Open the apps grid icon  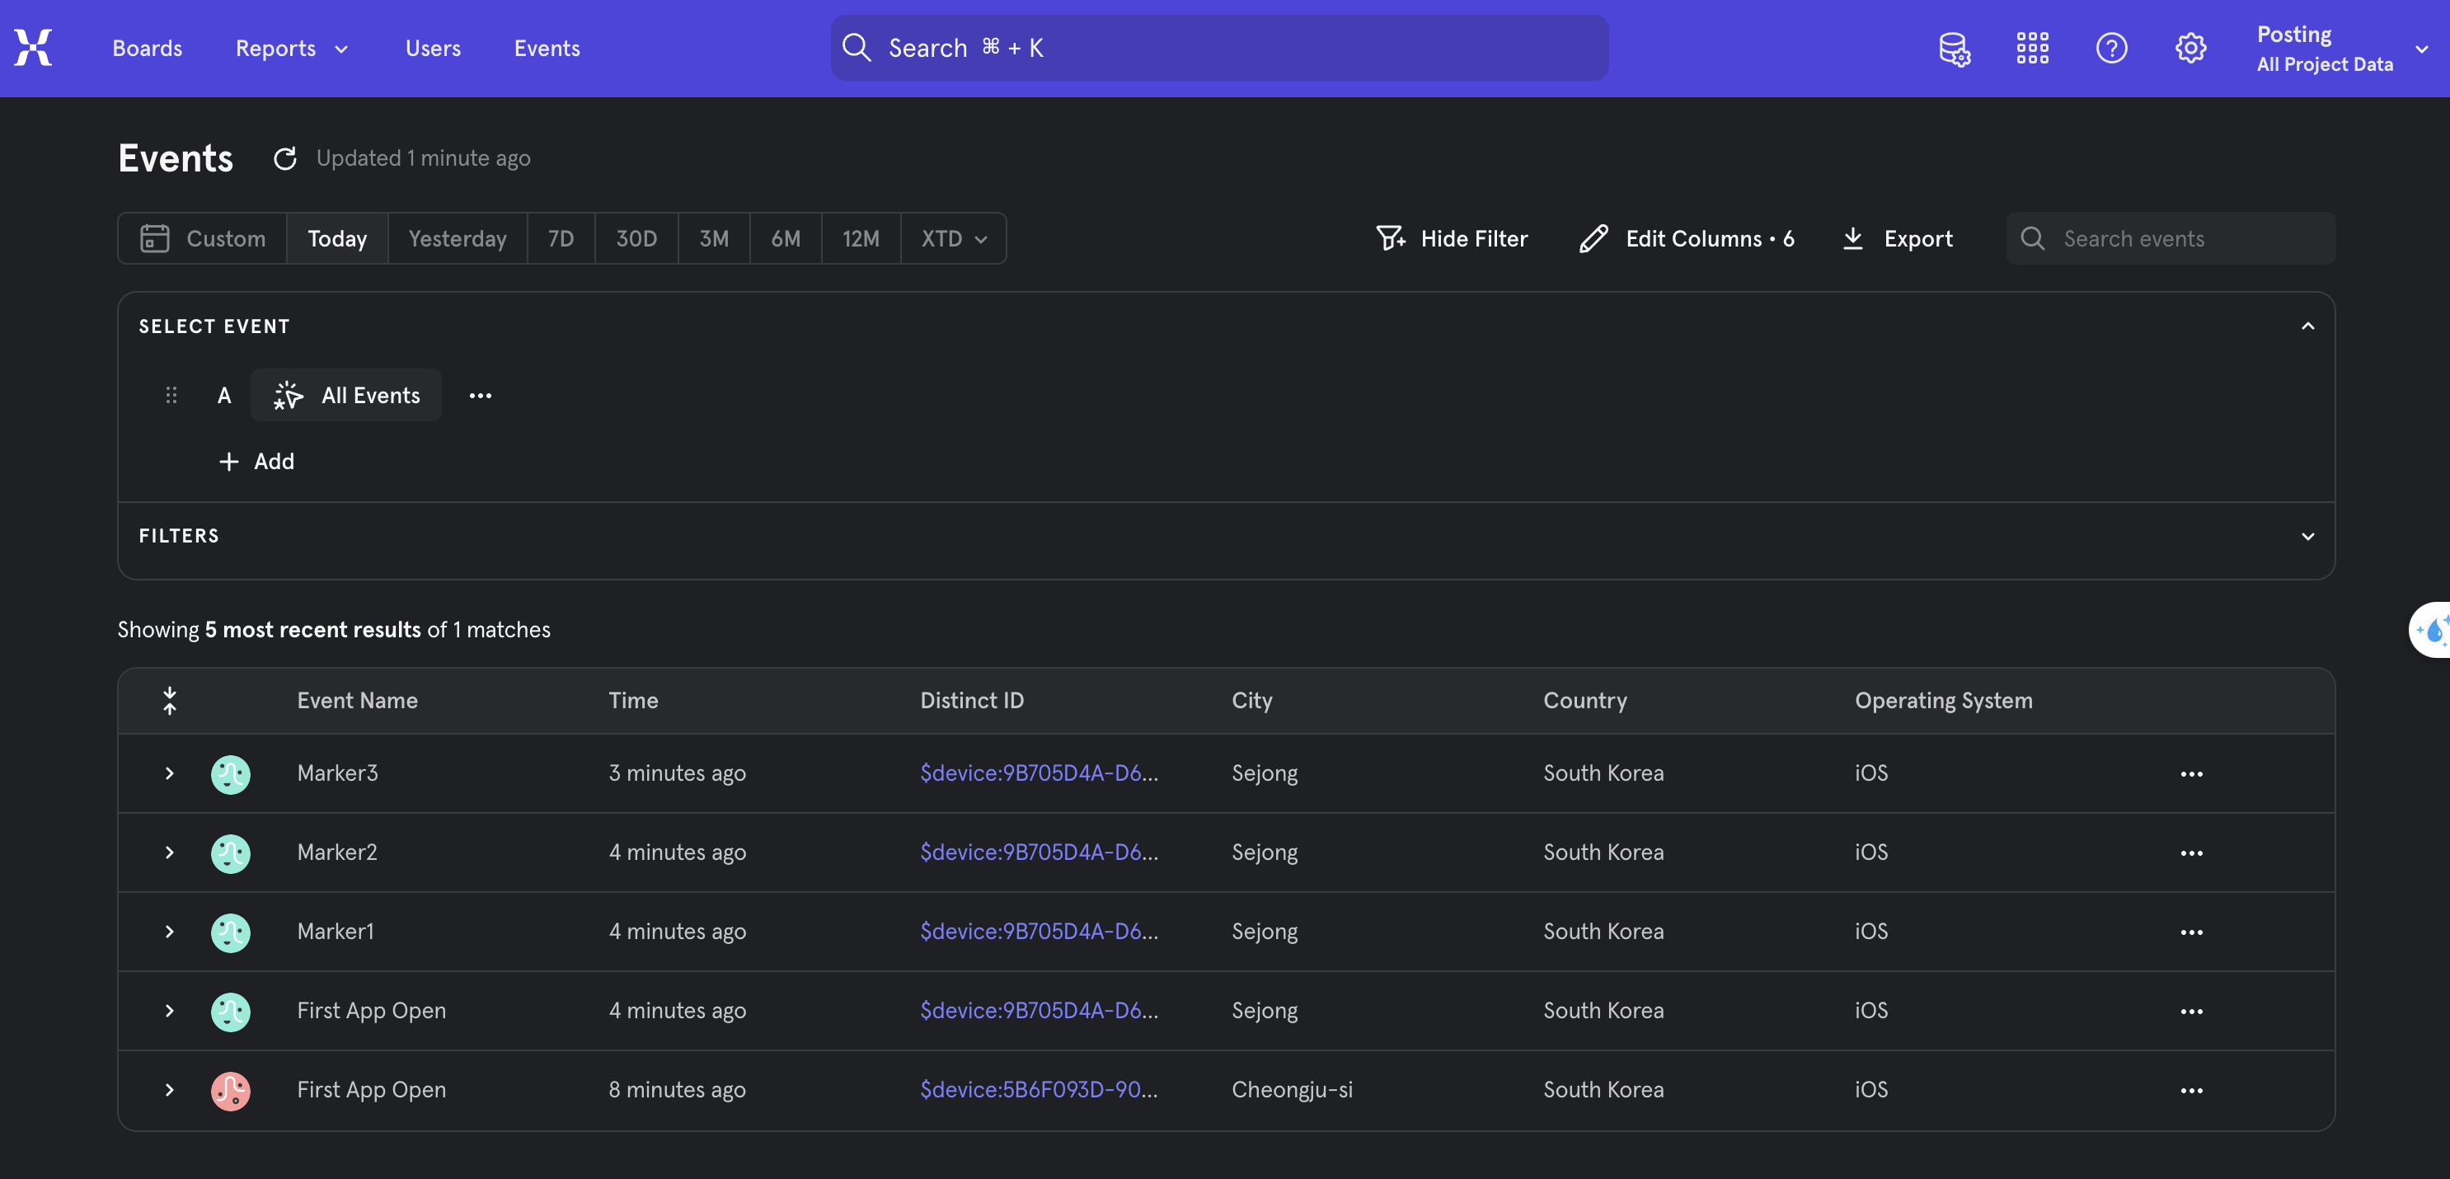(2031, 48)
